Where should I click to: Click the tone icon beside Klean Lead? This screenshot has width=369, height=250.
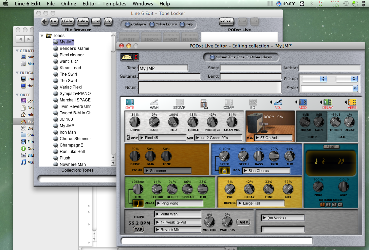(x=56, y=68)
